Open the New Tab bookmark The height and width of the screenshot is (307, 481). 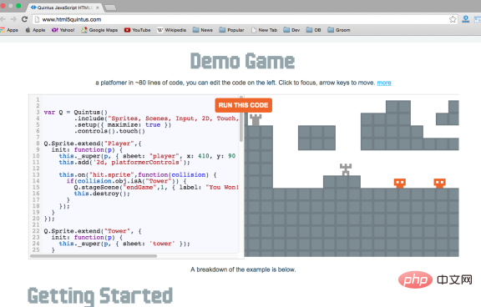[x=264, y=30]
